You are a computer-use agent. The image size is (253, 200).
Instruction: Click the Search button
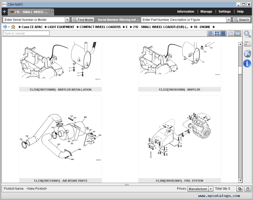click(x=242, y=20)
